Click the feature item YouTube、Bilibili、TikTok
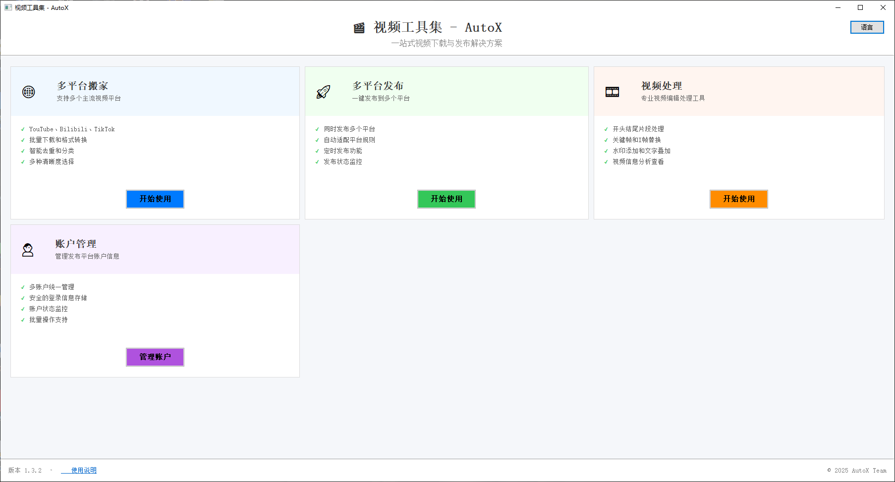The height and width of the screenshot is (482, 895). pos(72,129)
